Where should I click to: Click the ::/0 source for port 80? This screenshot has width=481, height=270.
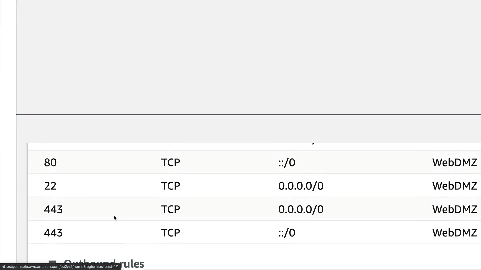[x=287, y=163]
